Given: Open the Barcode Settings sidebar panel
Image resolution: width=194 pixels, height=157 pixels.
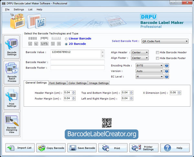Looking at the screenshot, I should (12, 47).
